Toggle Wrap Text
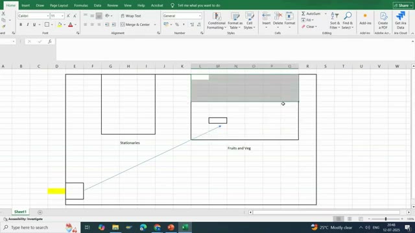This screenshot has width=415, height=233. (x=131, y=16)
